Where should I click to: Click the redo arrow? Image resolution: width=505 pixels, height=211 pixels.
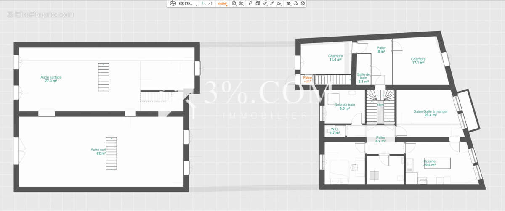[x=210, y=3]
